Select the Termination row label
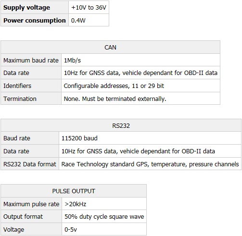This screenshot has height=236, width=242. click(20, 99)
